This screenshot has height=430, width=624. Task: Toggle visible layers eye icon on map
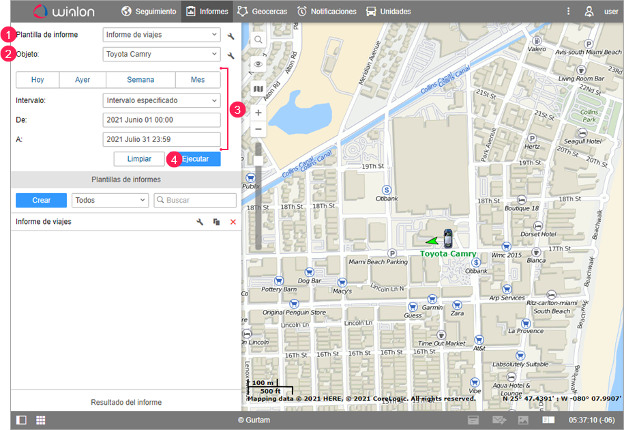coord(258,64)
